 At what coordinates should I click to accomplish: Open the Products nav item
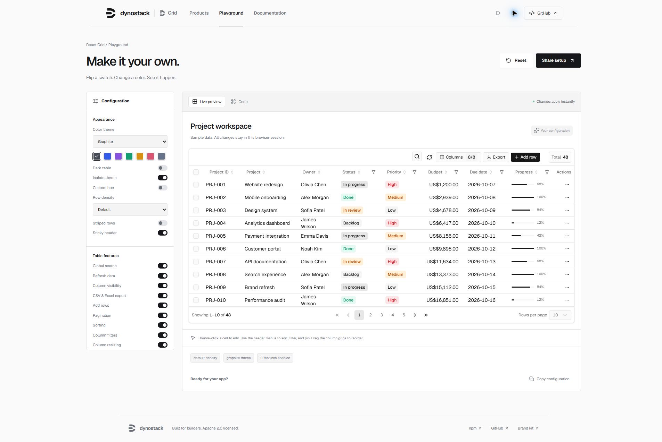point(199,13)
